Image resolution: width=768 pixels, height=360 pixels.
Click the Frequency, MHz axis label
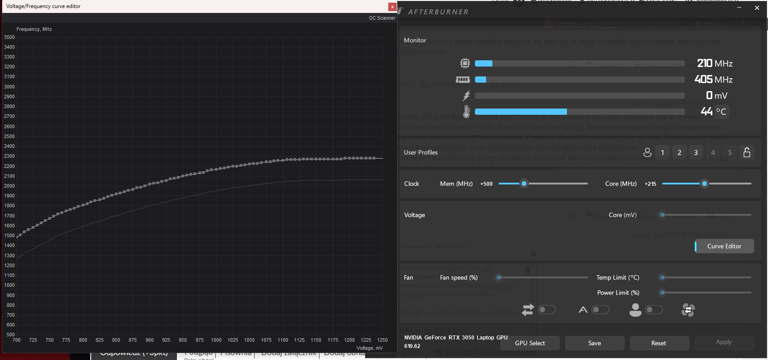click(x=34, y=29)
